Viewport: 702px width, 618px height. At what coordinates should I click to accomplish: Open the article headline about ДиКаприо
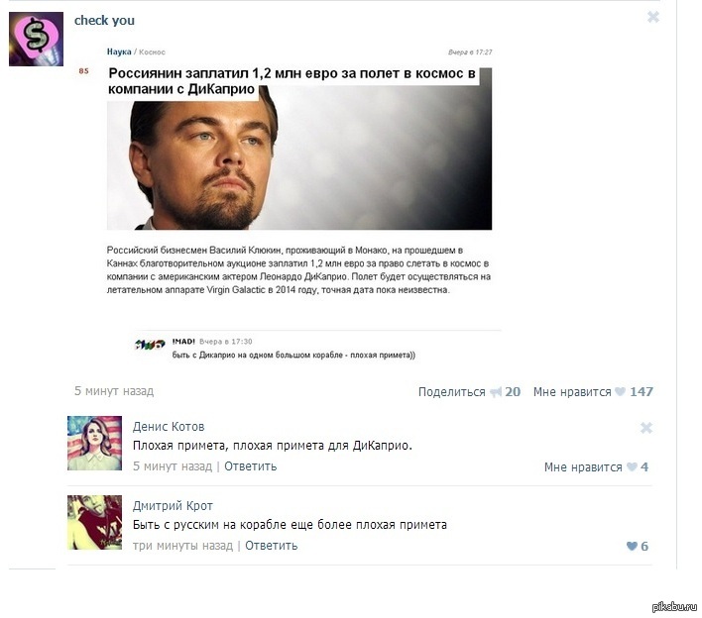coord(292,81)
